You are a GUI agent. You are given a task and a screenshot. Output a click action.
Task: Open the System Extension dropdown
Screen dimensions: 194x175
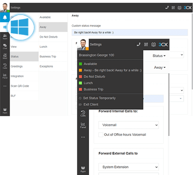[x=128, y=167]
